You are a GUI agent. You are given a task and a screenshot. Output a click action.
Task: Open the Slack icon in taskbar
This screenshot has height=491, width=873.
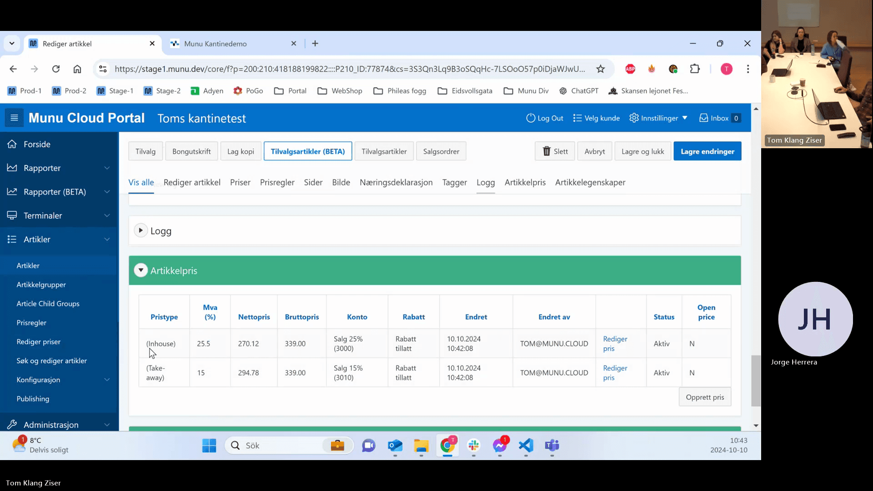pos(474,446)
